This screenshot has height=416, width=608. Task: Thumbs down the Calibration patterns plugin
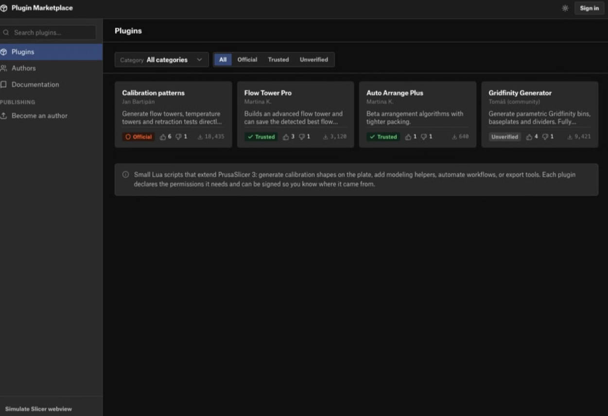click(178, 137)
